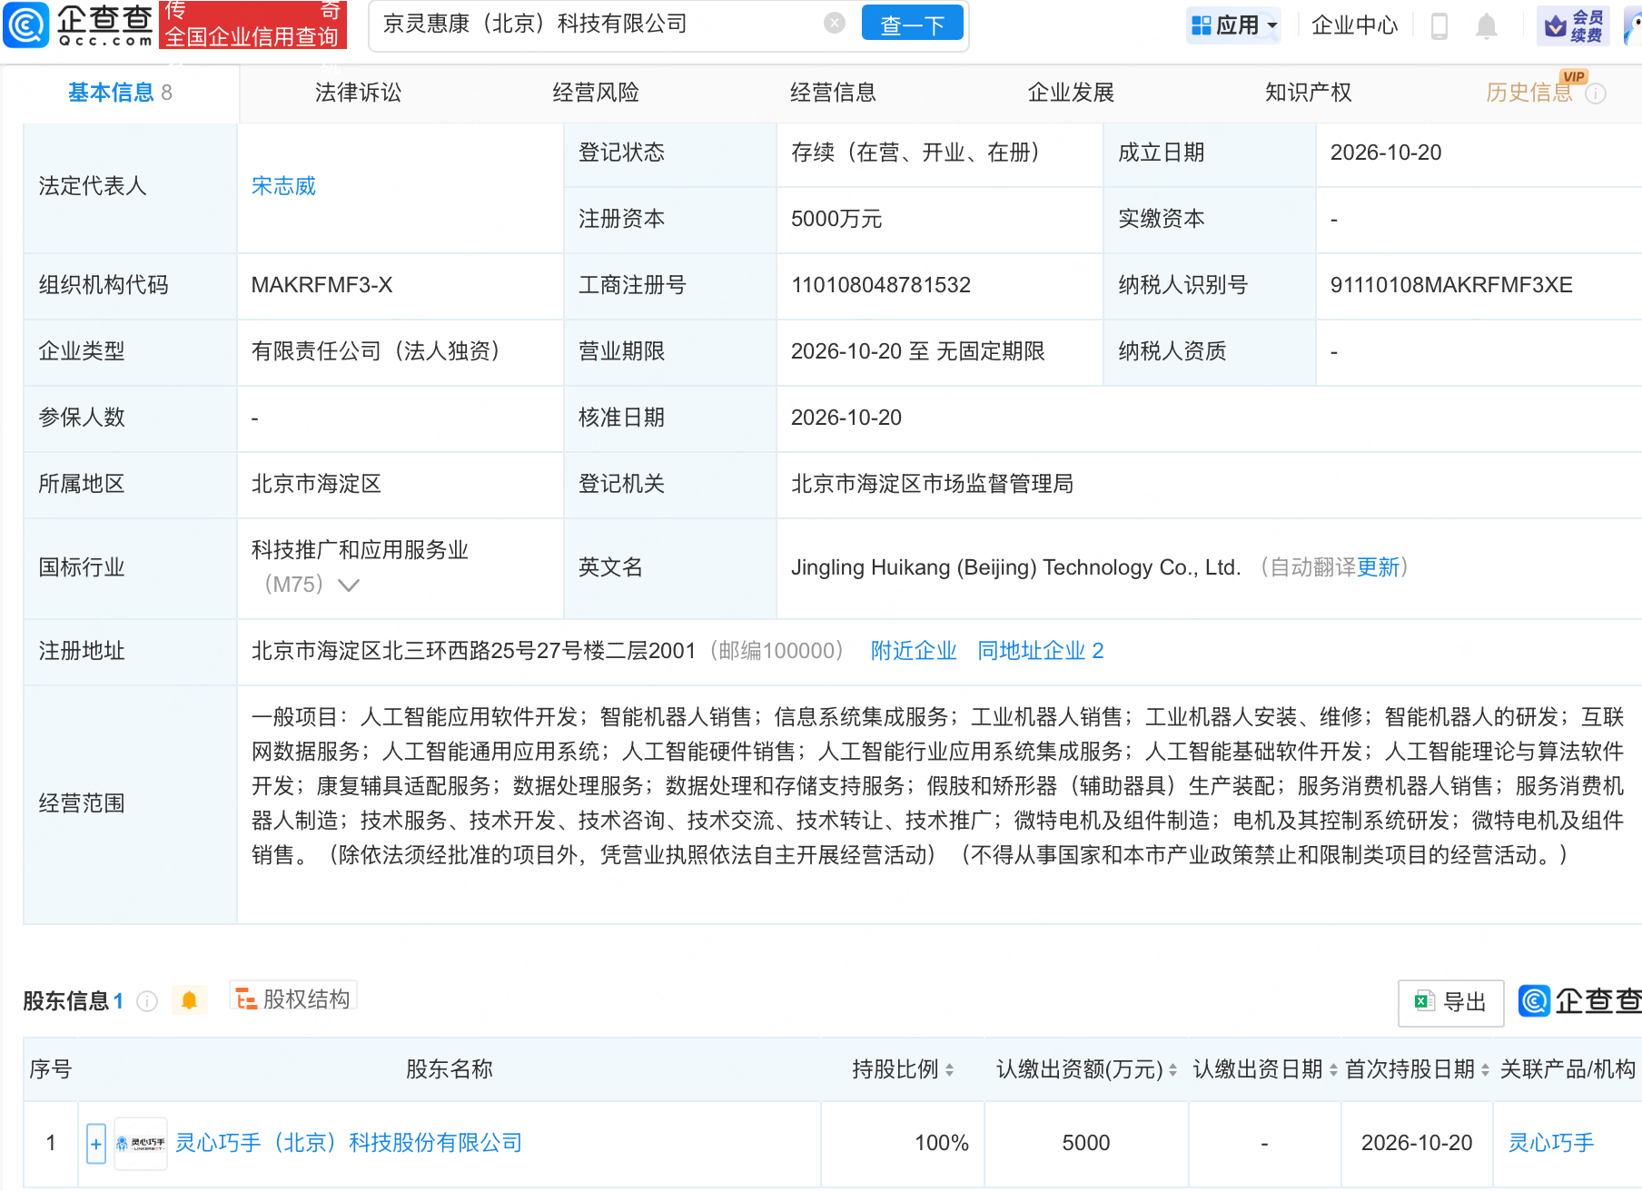Open the mobile phone app icon

tap(1439, 25)
